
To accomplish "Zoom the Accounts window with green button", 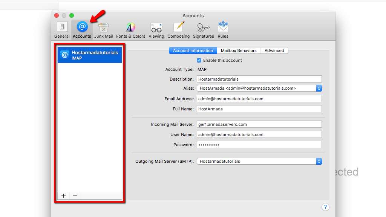I will [72, 15].
